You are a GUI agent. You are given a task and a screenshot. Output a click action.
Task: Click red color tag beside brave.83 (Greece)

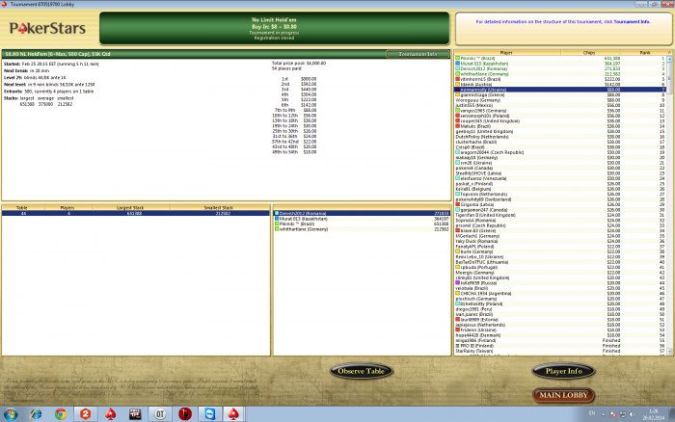pos(458,230)
